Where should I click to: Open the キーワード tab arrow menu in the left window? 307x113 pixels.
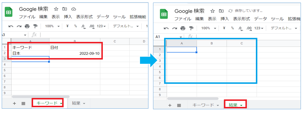click(61, 104)
